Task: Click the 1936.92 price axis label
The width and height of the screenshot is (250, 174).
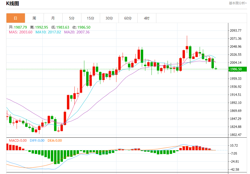Action: pos(236,87)
